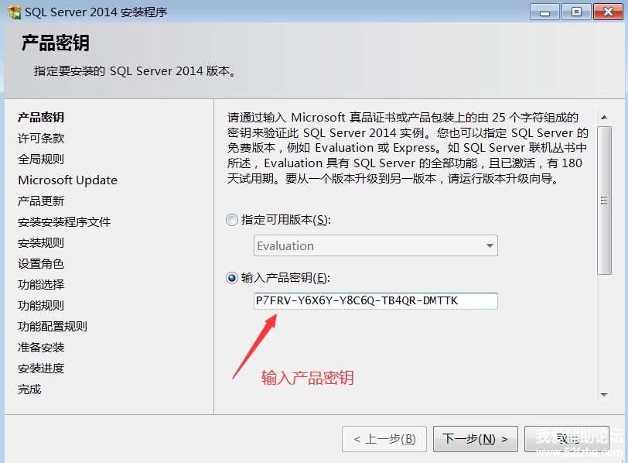
Task: Select the 功能选择 step in sidebar
Action: [41, 284]
